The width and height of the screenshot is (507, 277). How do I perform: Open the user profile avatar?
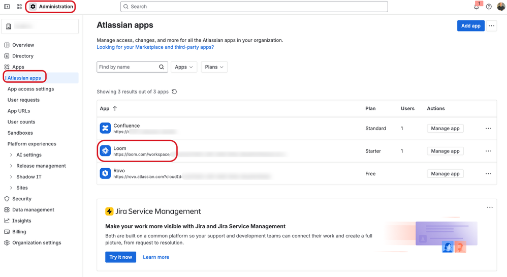click(x=501, y=7)
